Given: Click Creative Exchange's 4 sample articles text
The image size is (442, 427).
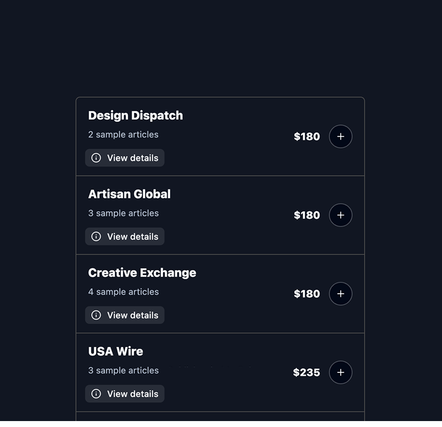Looking at the screenshot, I should [124, 292].
